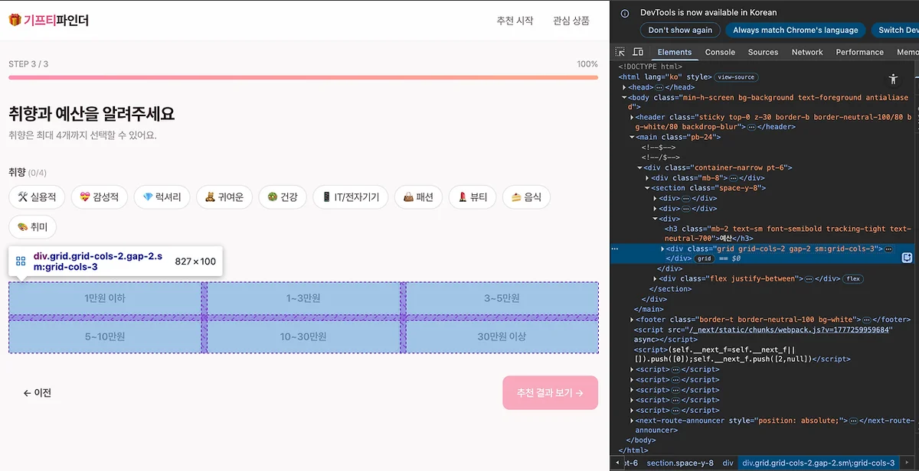919x471 pixels.
Task: Click the 기프티파인더 logo text
Action: [x=56, y=21]
